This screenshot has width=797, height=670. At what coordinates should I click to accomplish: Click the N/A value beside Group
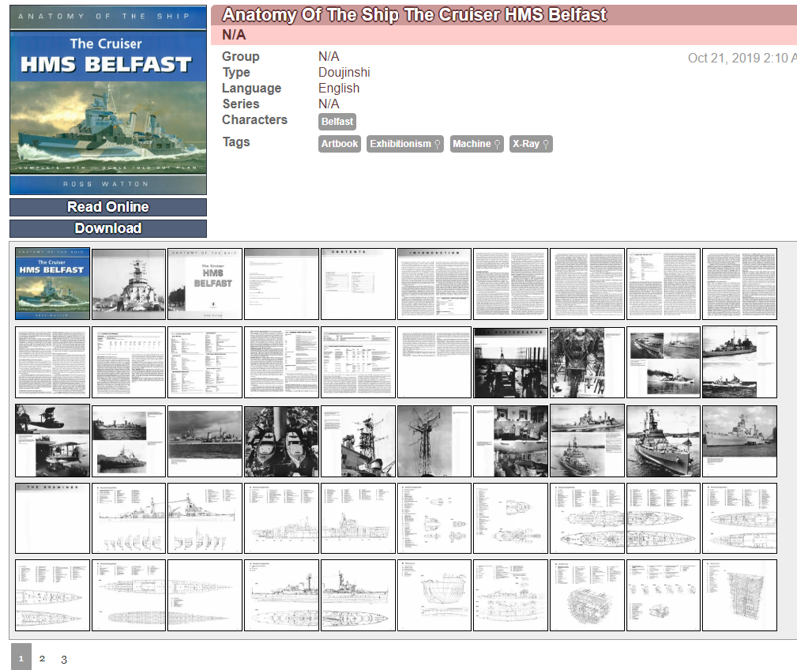pos(329,56)
